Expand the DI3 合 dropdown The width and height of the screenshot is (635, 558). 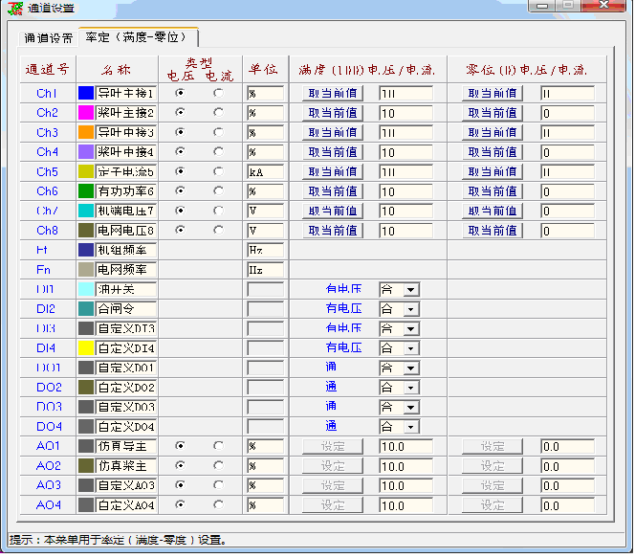point(410,328)
